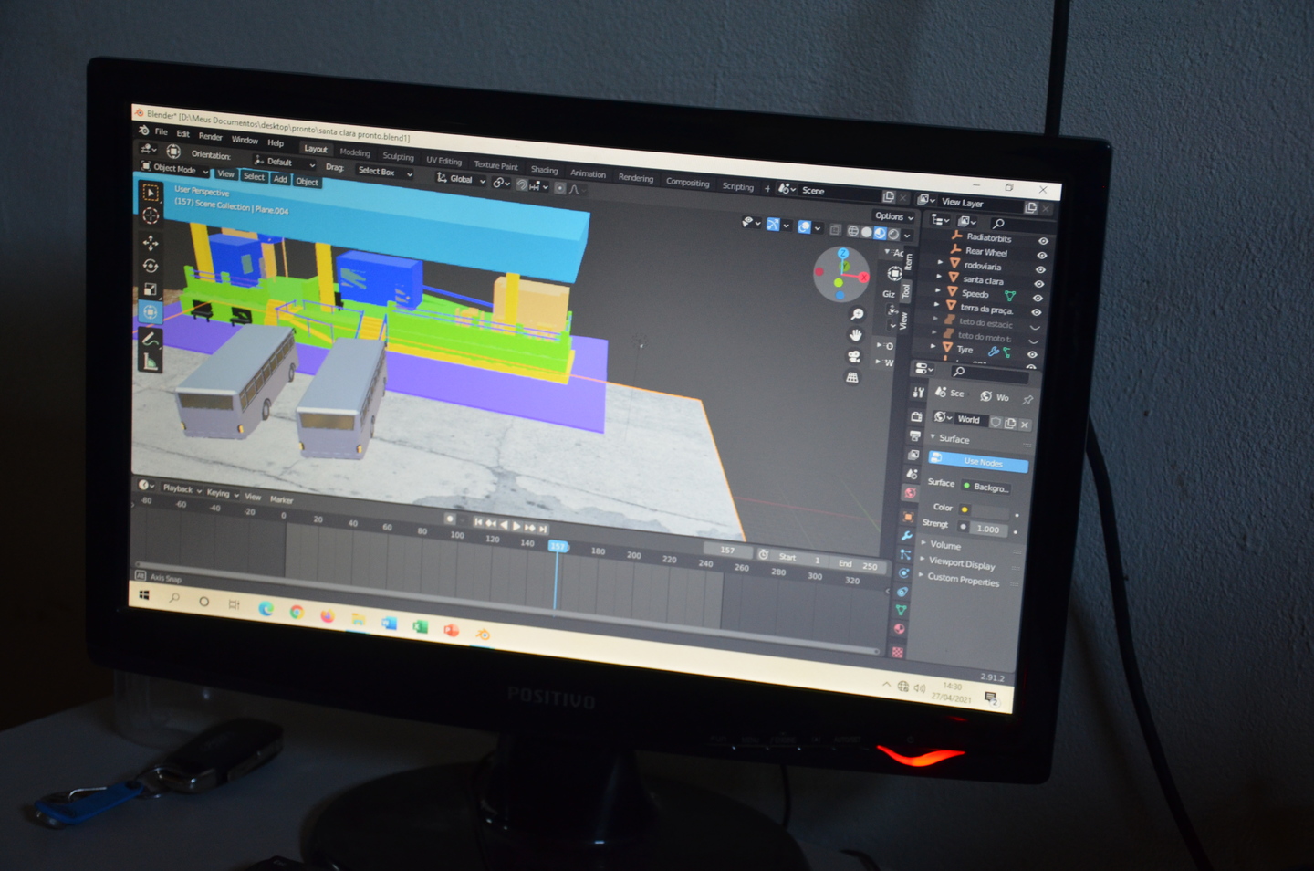Viewport: 1314px width, 871px height.
Task: Open the Select Box drag dropdown
Action: (384, 172)
